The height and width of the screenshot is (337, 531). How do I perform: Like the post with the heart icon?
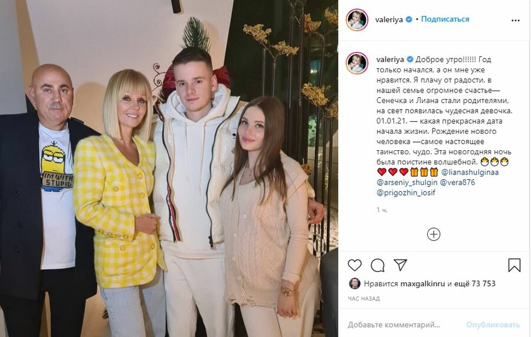tap(355, 265)
